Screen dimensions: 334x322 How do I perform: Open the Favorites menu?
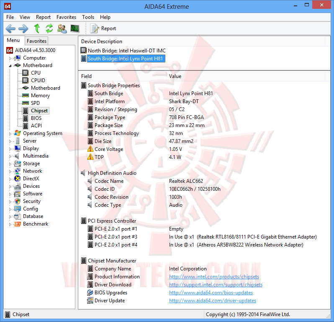point(66,17)
